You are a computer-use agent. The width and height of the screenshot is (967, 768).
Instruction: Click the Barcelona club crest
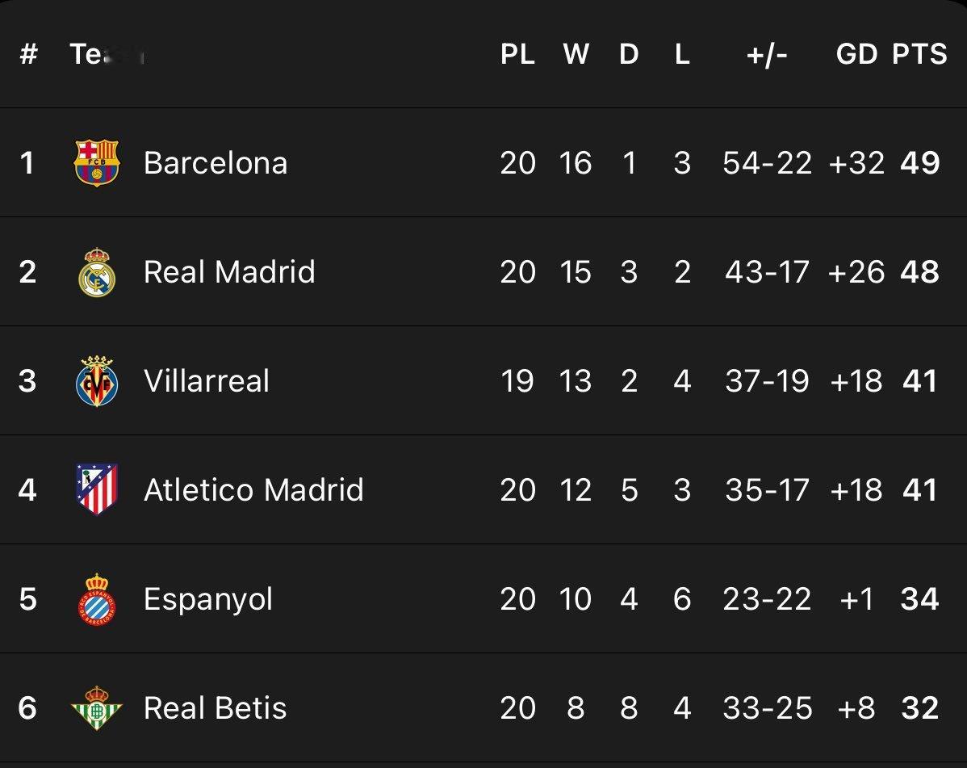[97, 163]
